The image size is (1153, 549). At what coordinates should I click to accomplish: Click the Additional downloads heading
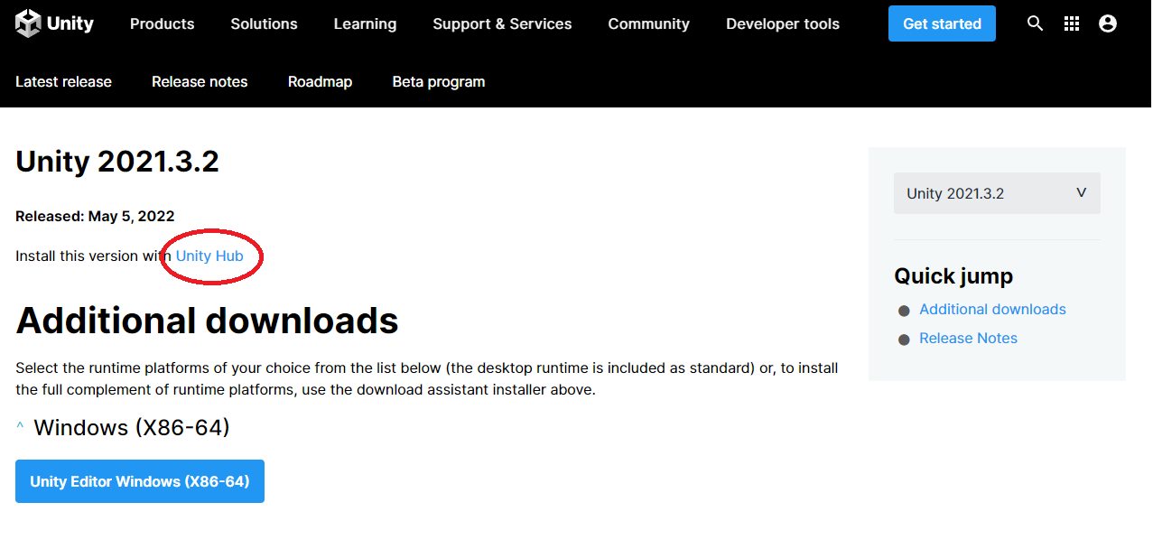(207, 321)
